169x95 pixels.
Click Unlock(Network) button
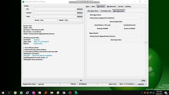[x=129, y=25]
